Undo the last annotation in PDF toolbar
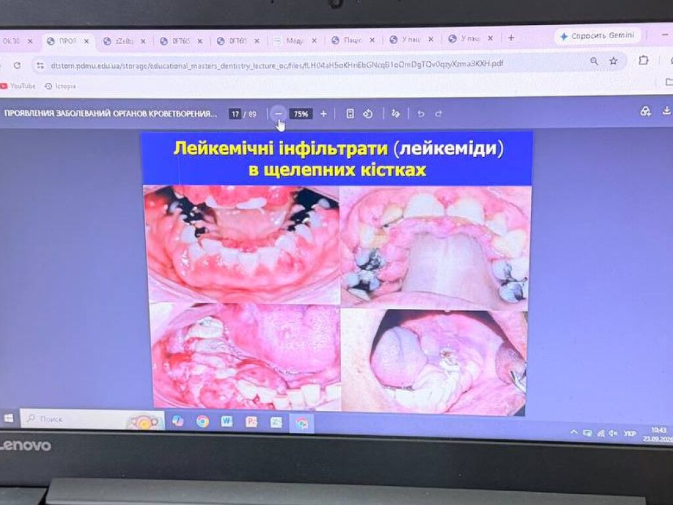 [421, 114]
